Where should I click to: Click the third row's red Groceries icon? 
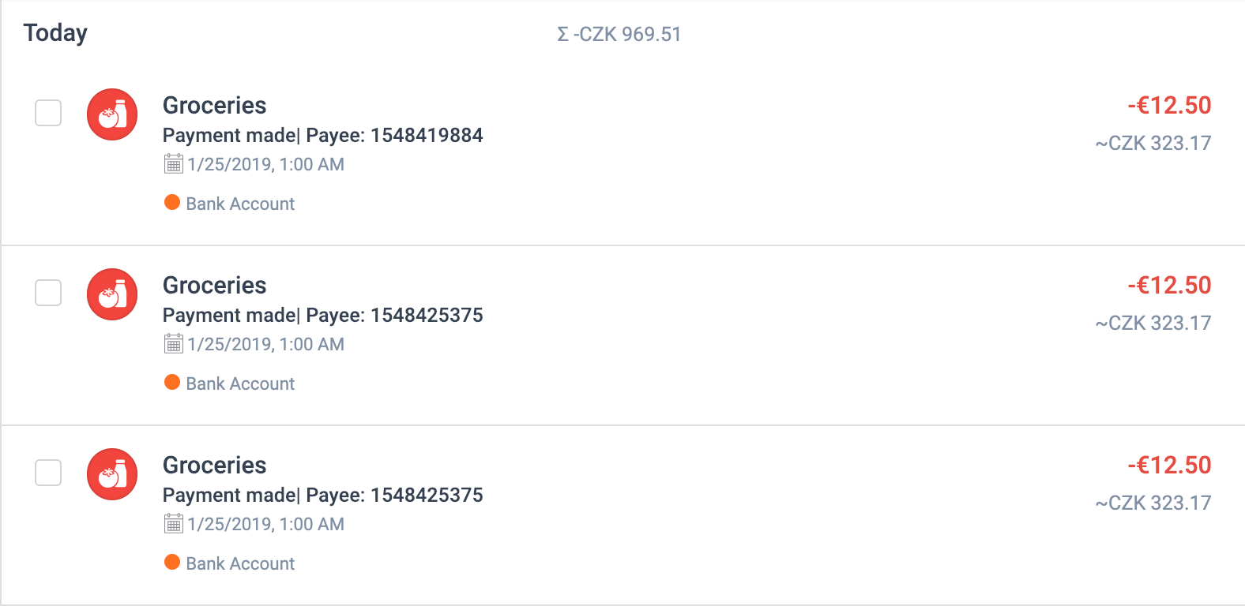[x=112, y=474]
